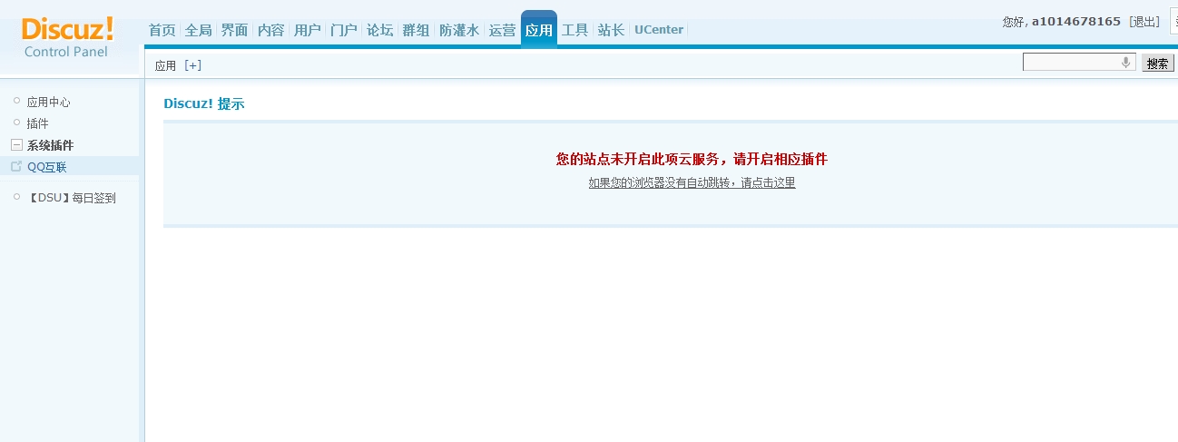Screen dimensions: 1178x442
Task: Open the 工具 menu tab
Action: click(x=575, y=30)
